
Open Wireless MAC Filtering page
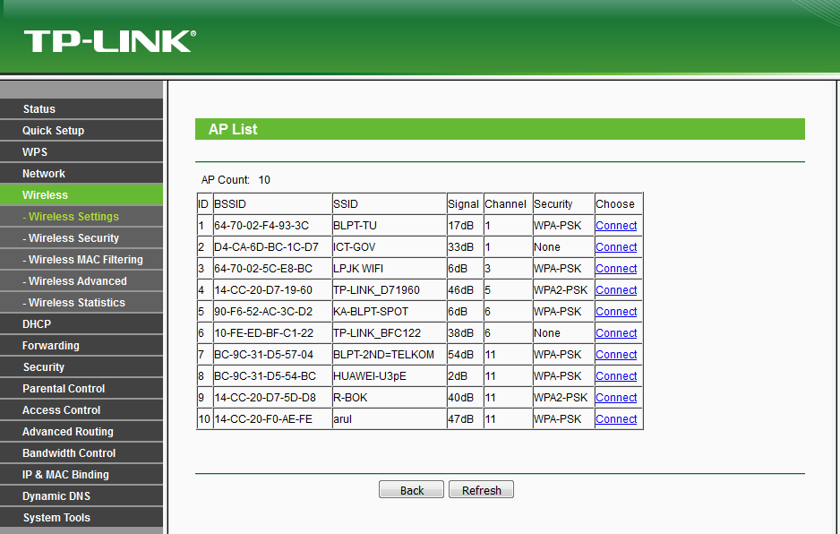coord(81,259)
